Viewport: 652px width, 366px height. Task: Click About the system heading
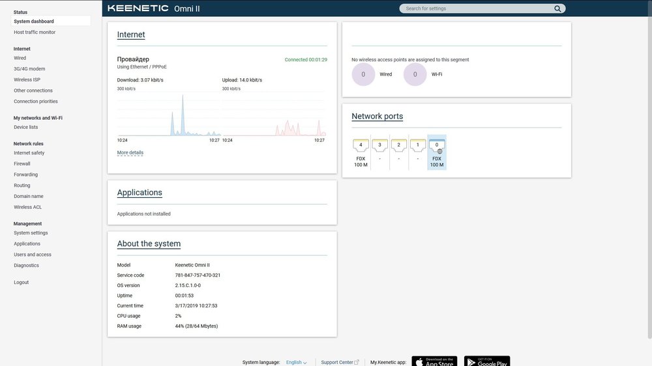pyautogui.click(x=149, y=244)
